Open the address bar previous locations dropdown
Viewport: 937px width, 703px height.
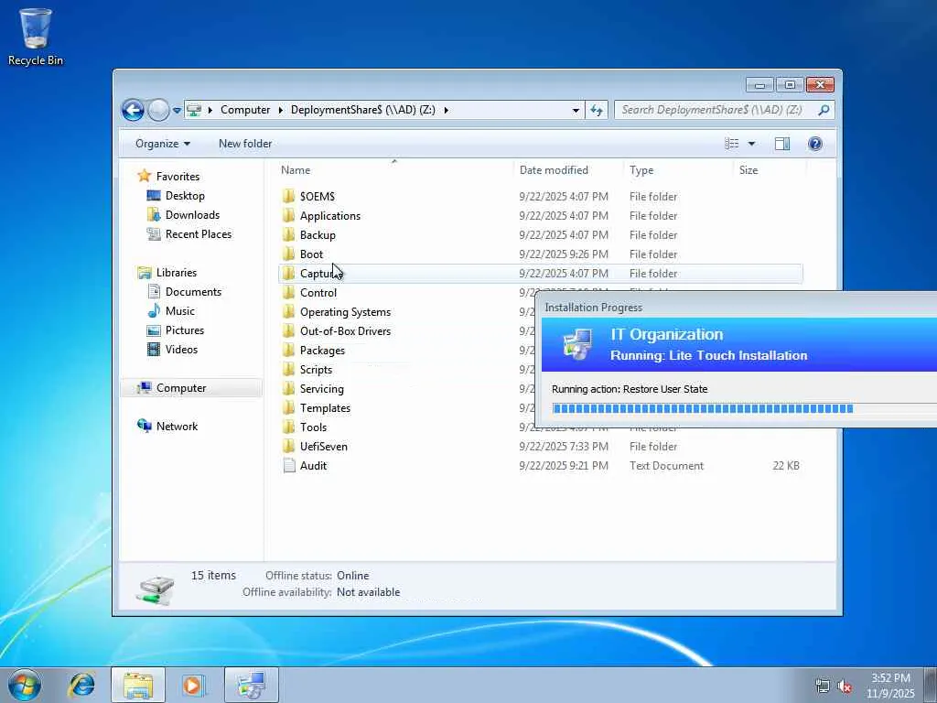tap(576, 110)
